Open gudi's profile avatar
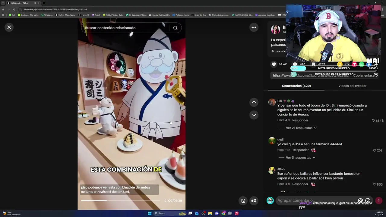The width and height of the screenshot is (386, 217). click(272, 141)
